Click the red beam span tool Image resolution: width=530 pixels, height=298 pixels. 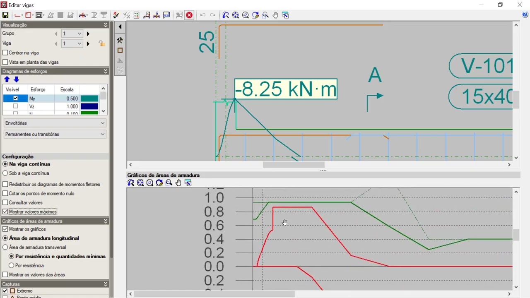pyautogui.click(x=18, y=15)
